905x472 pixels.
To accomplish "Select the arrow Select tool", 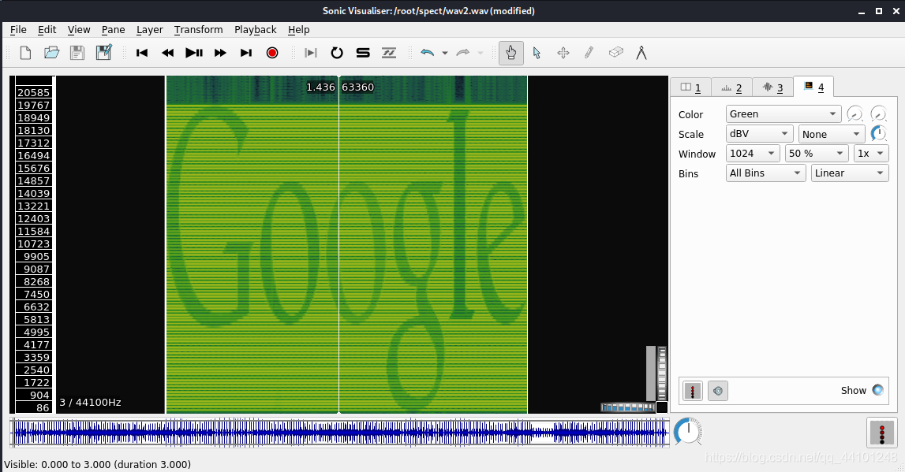I will 537,53.
